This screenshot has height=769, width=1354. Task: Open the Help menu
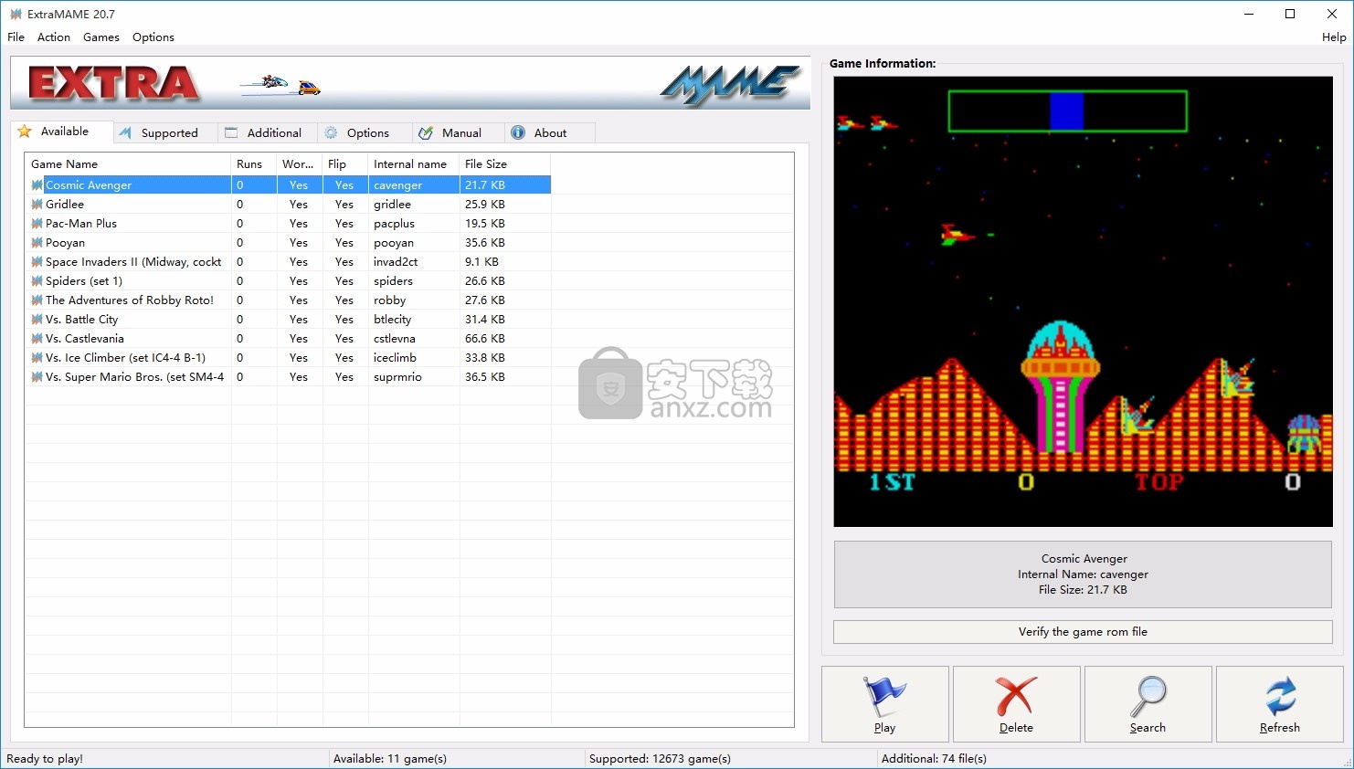pyautogui.click(x=1334, y=37)
